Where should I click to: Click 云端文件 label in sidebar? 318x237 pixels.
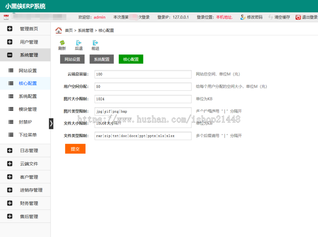coord(29,164)
